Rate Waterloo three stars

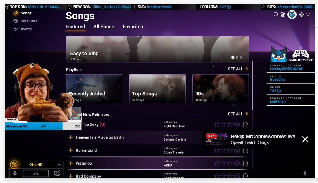tap(230, 163)
